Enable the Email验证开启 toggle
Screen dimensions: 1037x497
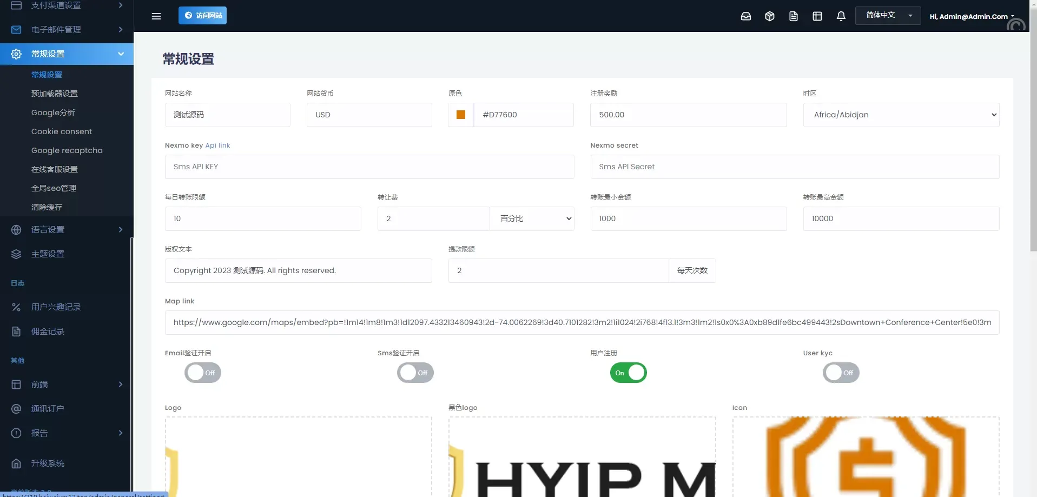coord(203,373)
